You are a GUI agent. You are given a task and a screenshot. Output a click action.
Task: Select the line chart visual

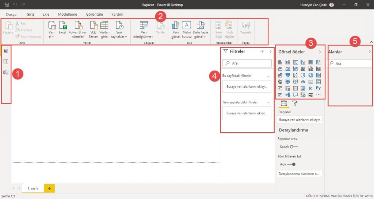pyautogui.click(x=280, y=69)
